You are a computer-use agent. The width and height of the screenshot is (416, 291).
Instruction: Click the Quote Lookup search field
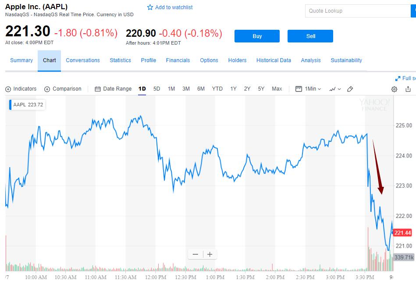(x=358, y=11)
